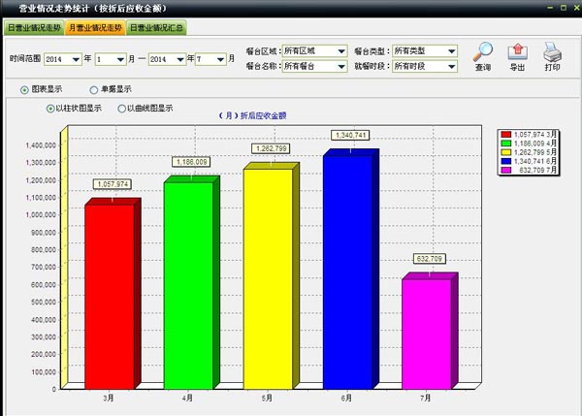Expand the 餐台区域 dropdown
Image resolution: width=582 pixels, height=416 pixels.
click(x=340, y=50)
